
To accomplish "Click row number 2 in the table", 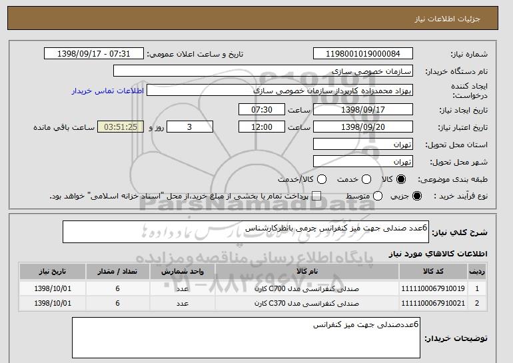I will coord(477,304).
